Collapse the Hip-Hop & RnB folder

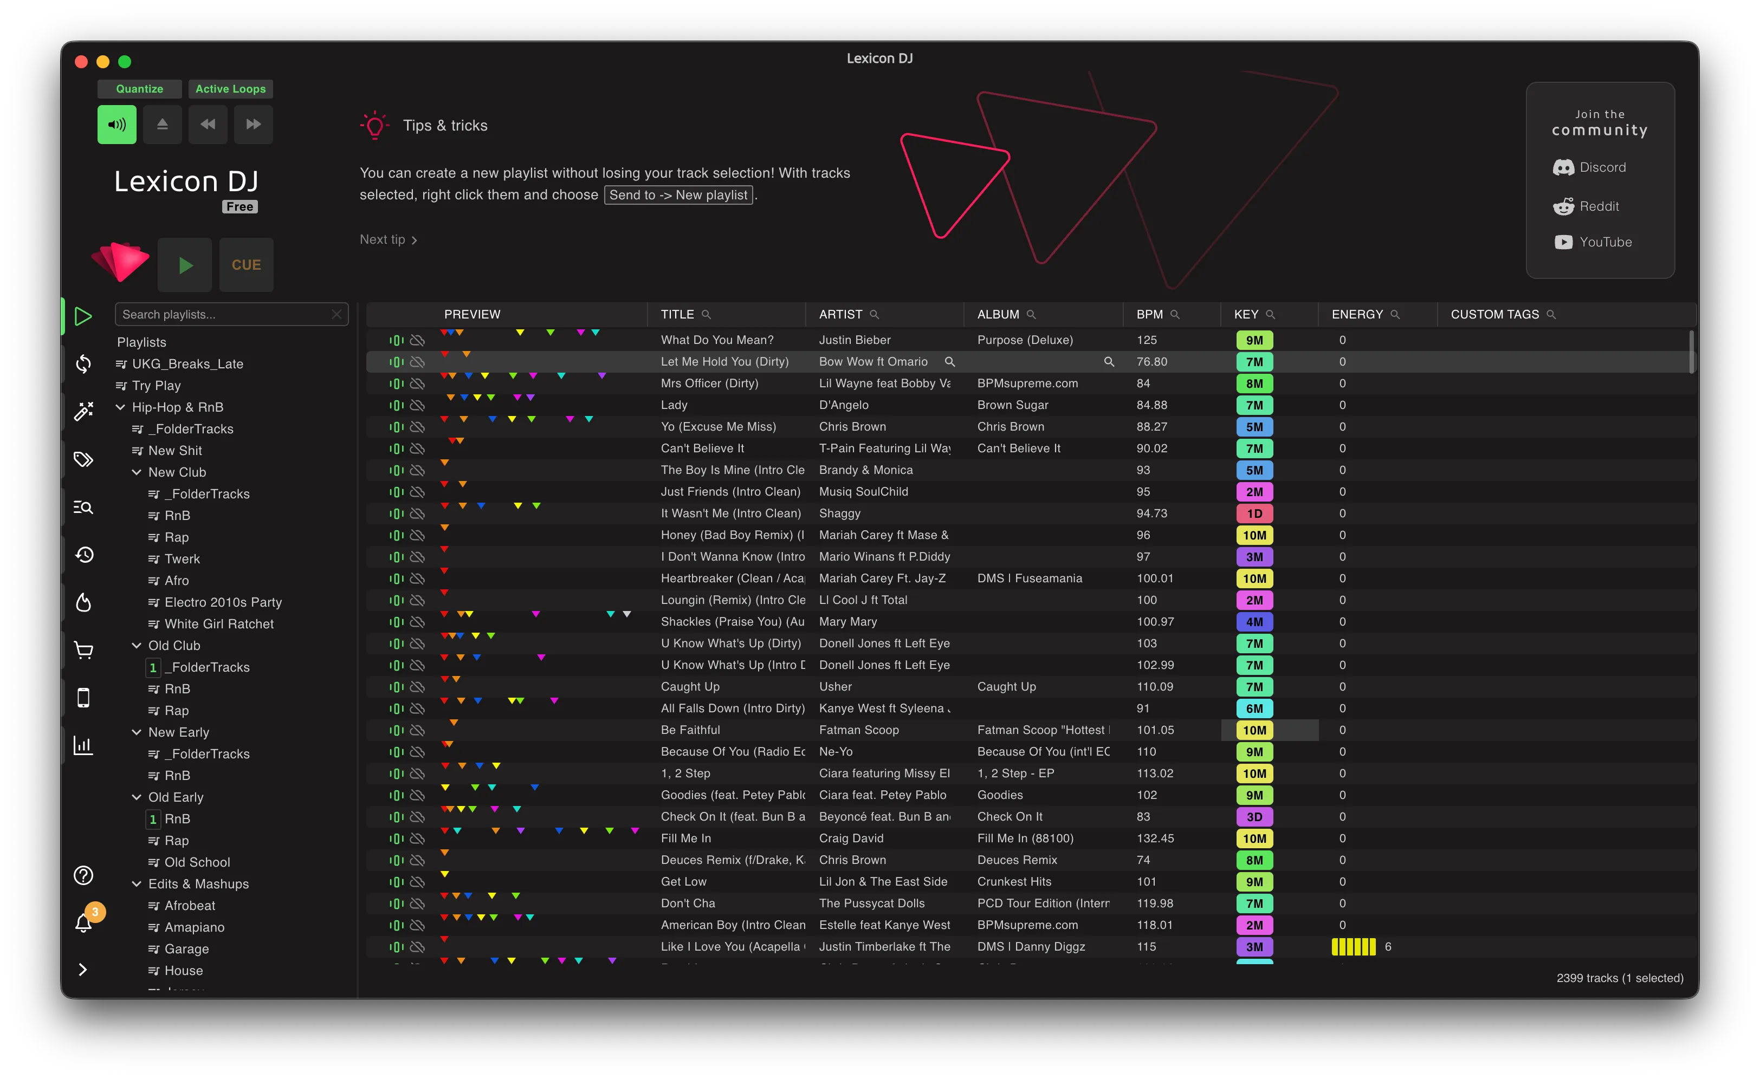point(121,407)
